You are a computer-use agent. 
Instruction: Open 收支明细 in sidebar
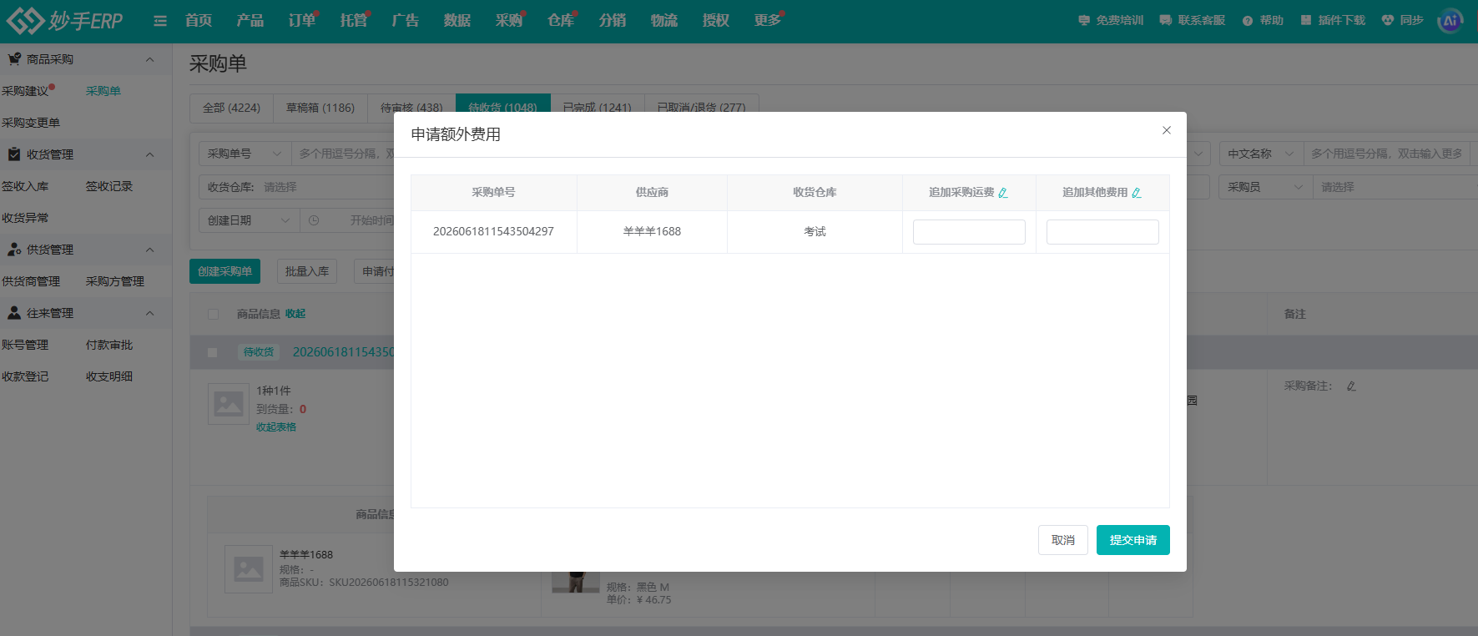tap(109, 376)
